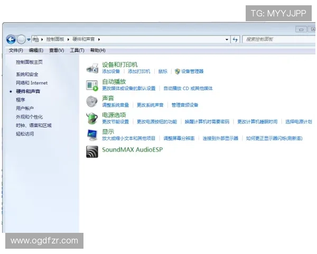Open 设备管理器 link
The image size is (317, 254).
[192, 71]
